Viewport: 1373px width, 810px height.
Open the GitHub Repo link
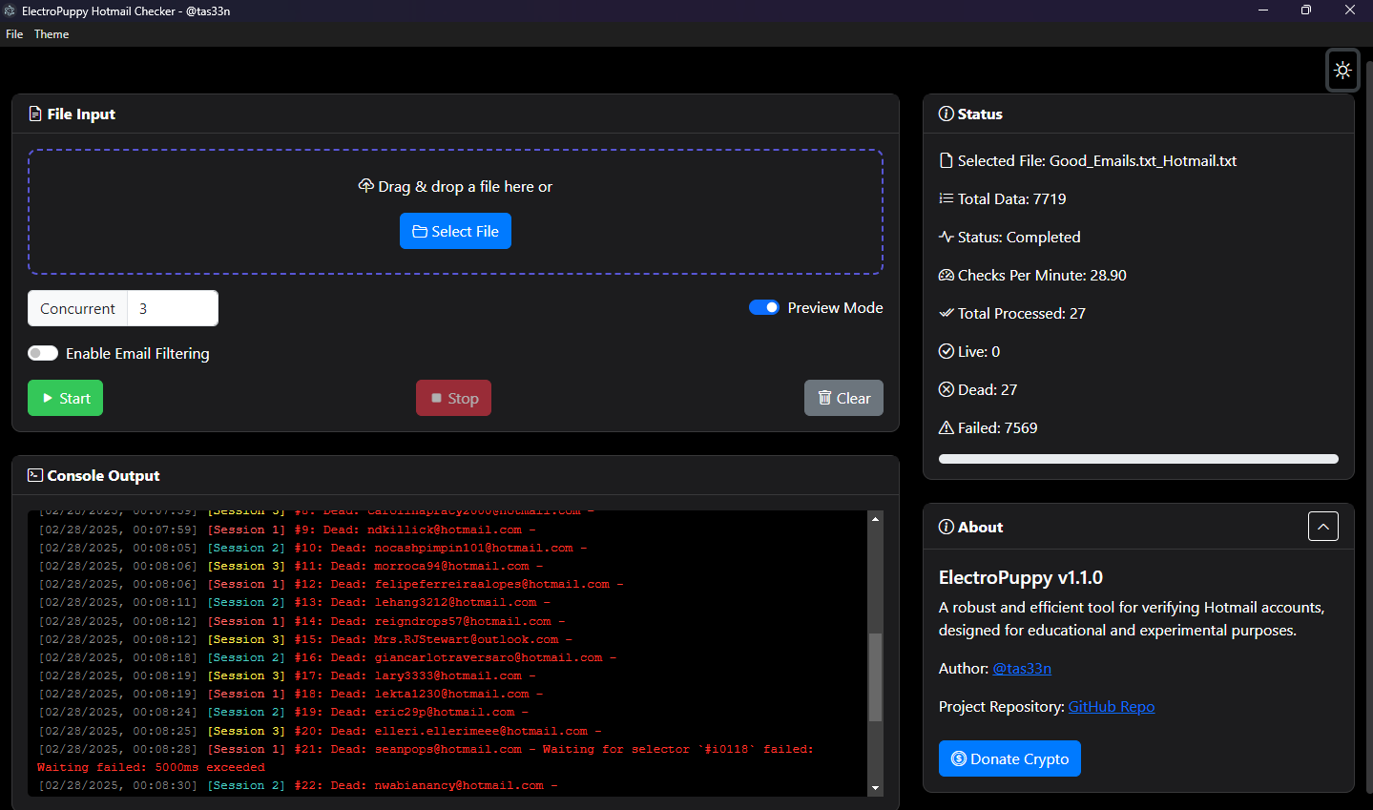pos(1111,706)
